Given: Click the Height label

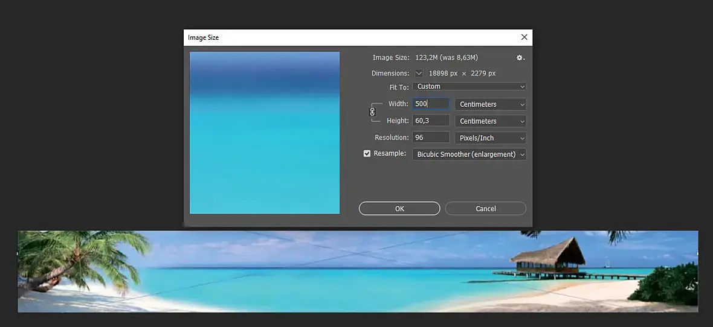Looking at the screenshot, I should [x=398, y=121].
